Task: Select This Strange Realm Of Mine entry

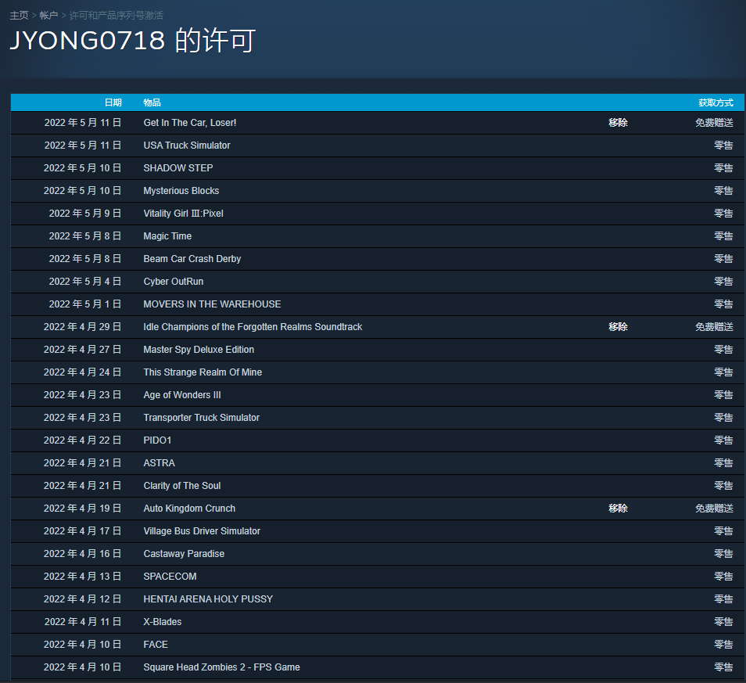Action: [203, 372]
